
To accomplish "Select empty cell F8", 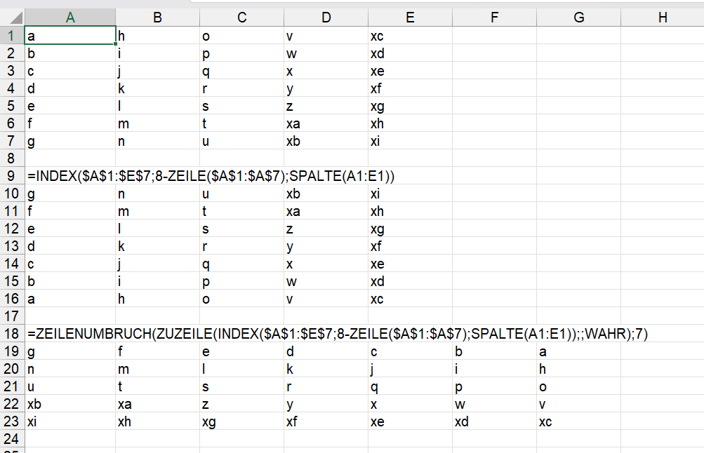I will [x=494, y=158].
